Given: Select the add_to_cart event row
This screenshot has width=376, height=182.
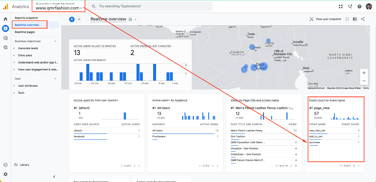Looking at the screenshot, I should coord(334,137).
